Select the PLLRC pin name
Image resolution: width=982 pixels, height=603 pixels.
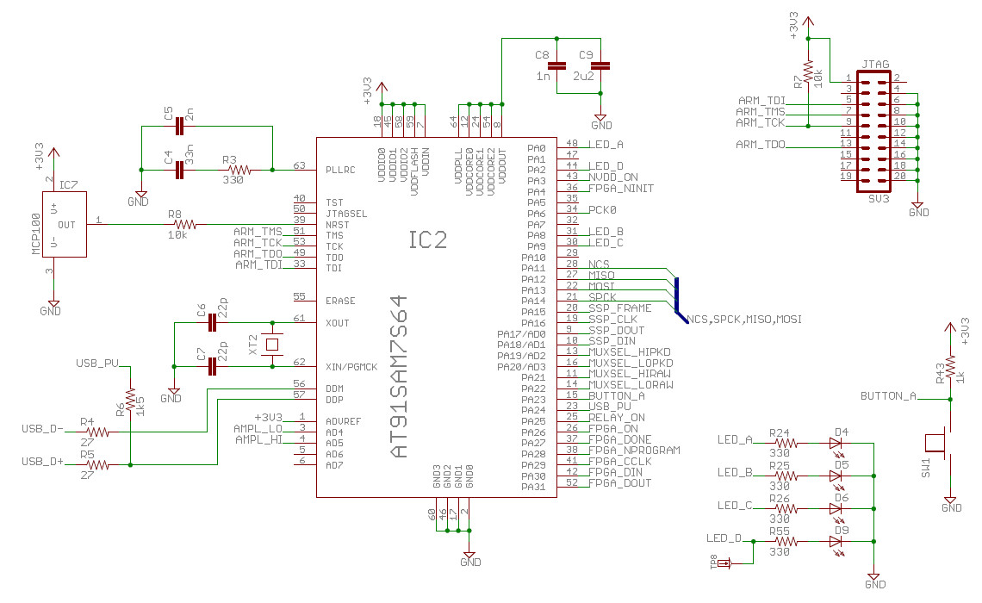pyautogui.click(x=340, y=170)
